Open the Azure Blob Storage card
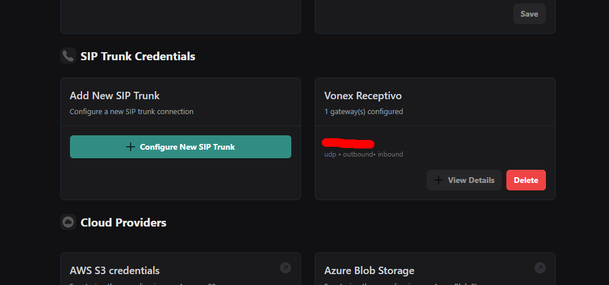 click(x=369, y=270)
